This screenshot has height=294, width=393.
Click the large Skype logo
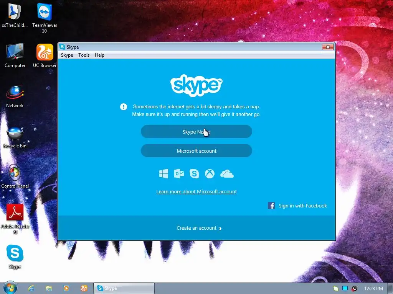tap(196, 85)
